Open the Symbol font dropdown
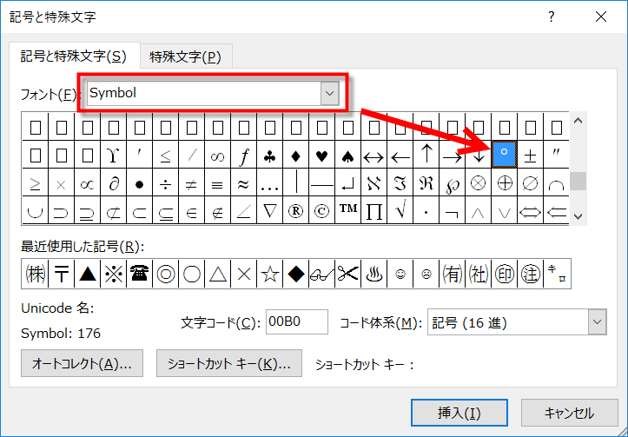 coord(329,93)
